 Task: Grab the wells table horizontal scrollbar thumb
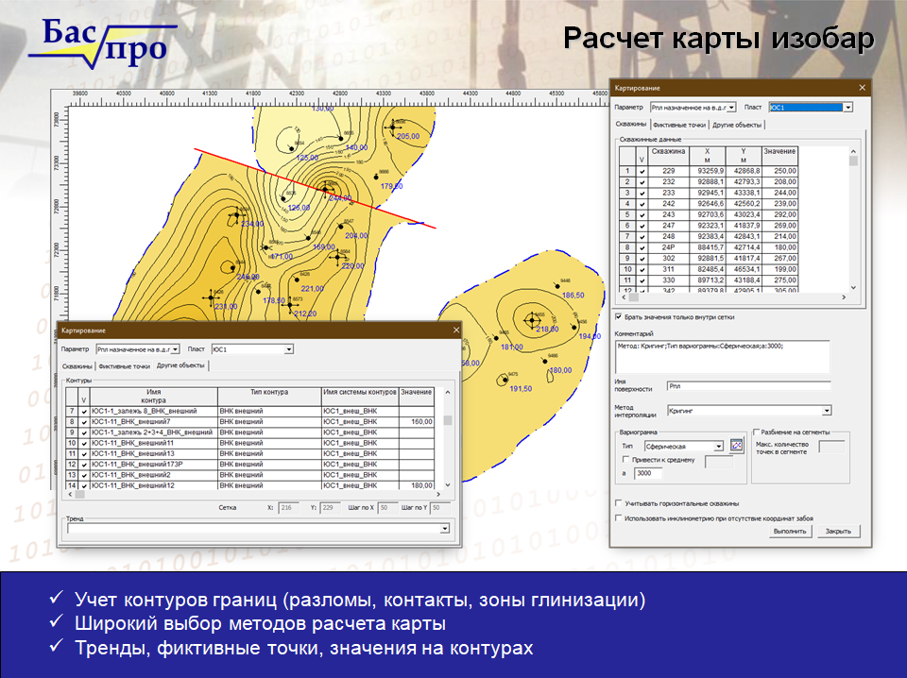pos(634,297)
